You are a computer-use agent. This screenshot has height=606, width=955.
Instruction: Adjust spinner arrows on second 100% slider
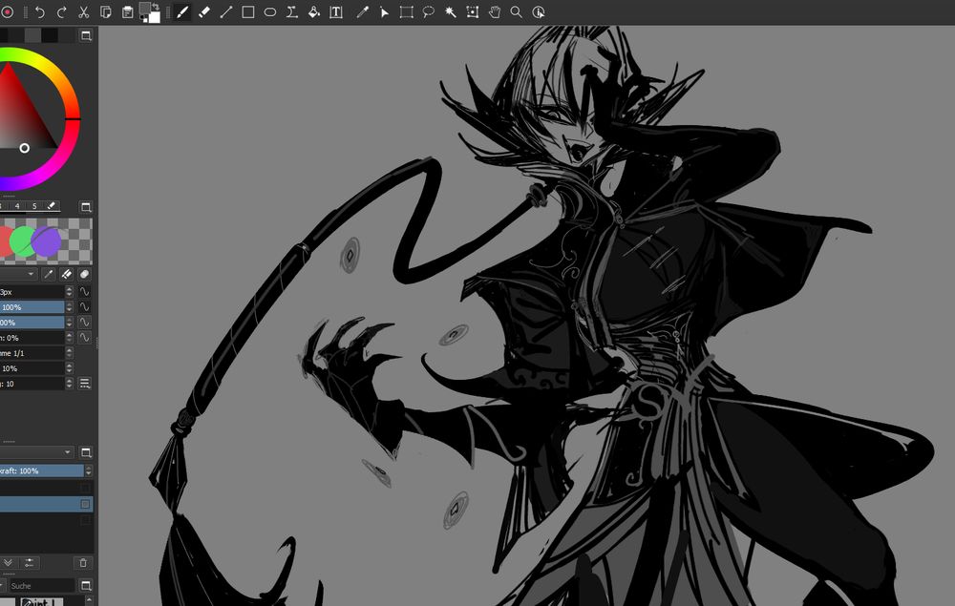(x=69, y=323)
